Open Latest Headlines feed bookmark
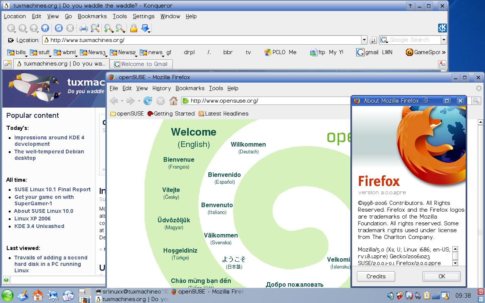The height and width of the screenshot is (303, 485). click(224, 114)
